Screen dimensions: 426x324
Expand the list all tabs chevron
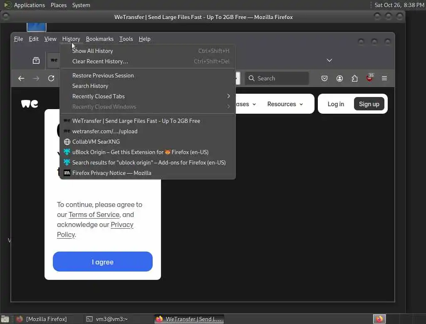tap(329, 60)
